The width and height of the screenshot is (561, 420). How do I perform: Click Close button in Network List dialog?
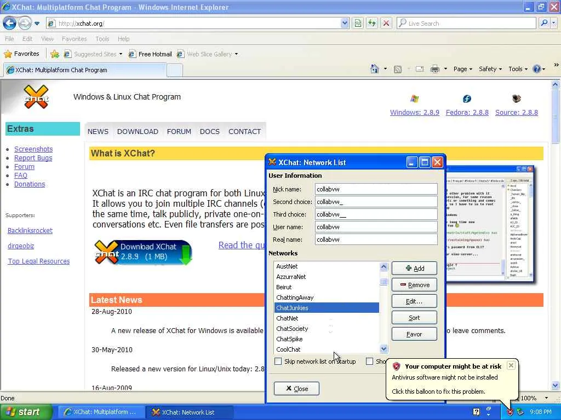click(296, 389)
